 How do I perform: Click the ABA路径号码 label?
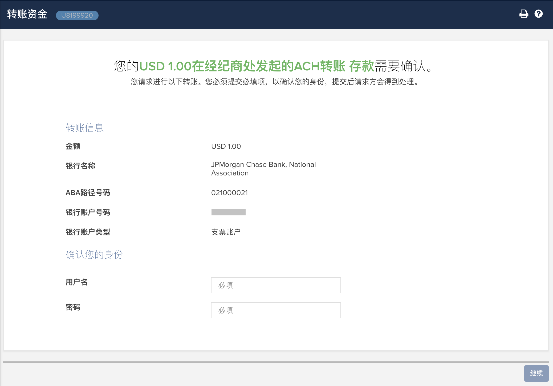click(x=88, y=193)
